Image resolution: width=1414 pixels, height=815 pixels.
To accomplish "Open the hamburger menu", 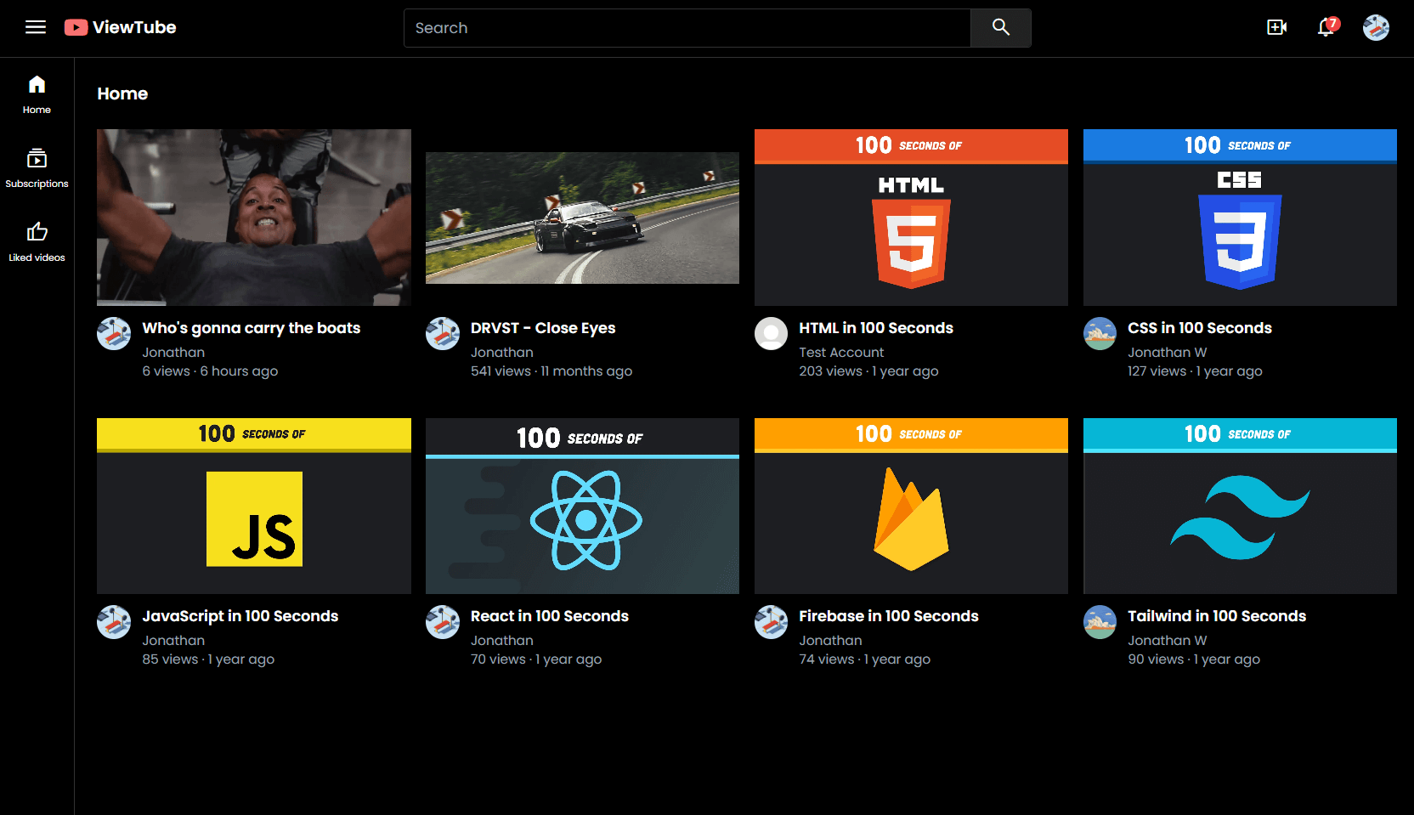I will click(36, 27).
